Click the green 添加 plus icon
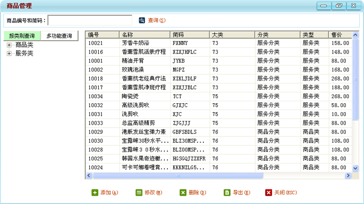Viewport: 364px width, 204px height. pyautogui.click(x=95, y=193)
